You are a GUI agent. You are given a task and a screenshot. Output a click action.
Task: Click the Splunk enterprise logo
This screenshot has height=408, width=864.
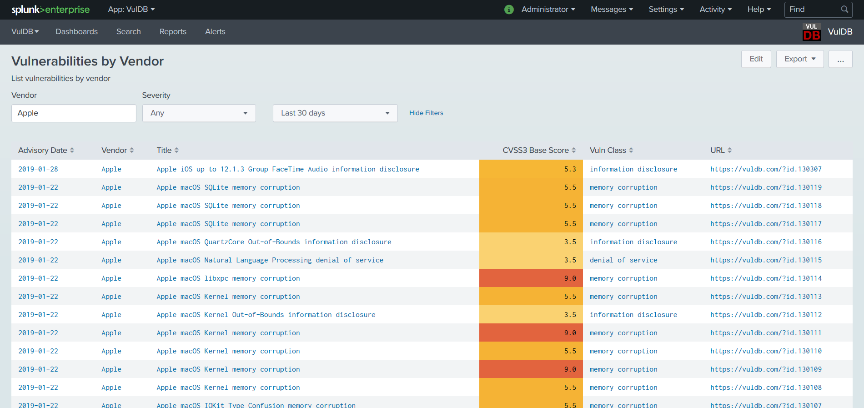pos(50,10)
